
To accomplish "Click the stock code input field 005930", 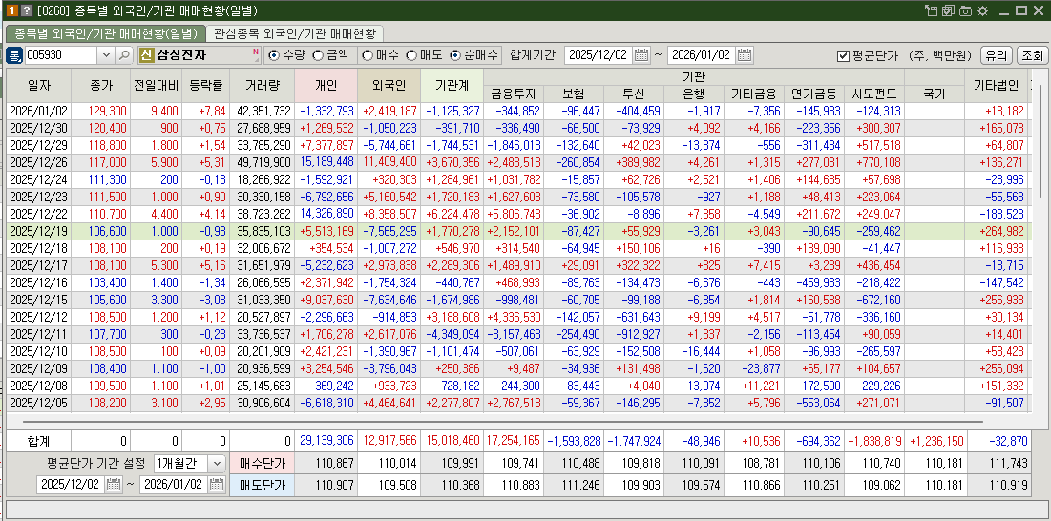I will click(62, 55).
